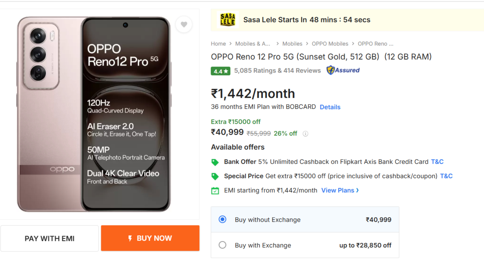The width and height of the screenshot is (484, 272).
Task: Open T&C for Bank Offer
Action: pyautogui.click(x=437, y=162)
